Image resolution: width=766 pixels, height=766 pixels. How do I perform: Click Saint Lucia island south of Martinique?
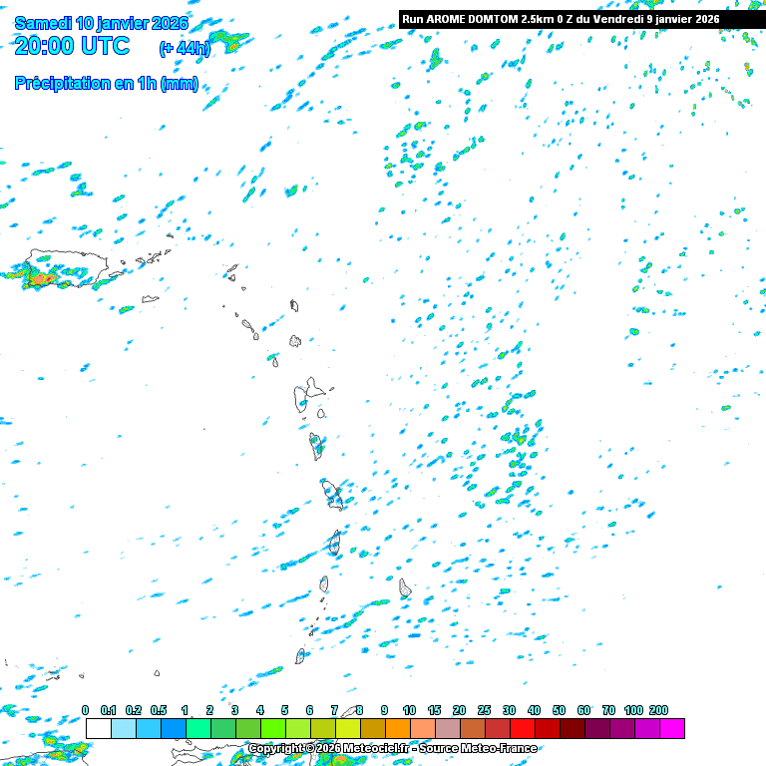[335, 543]
